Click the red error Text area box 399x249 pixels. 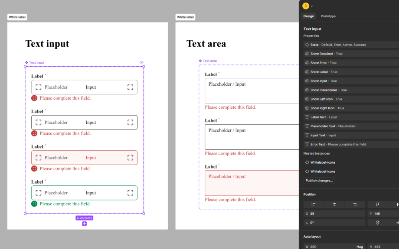(x=252, y=183)
